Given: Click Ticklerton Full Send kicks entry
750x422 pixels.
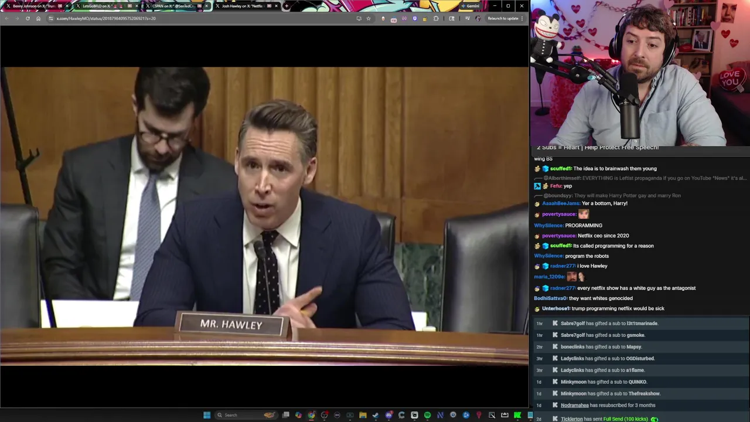Looking at the screenshot, I should pyautogui.click(x=640, y=419).
